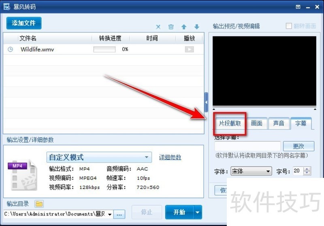
Task: Select the 字幕 tab
Action: tap(301, 123)
